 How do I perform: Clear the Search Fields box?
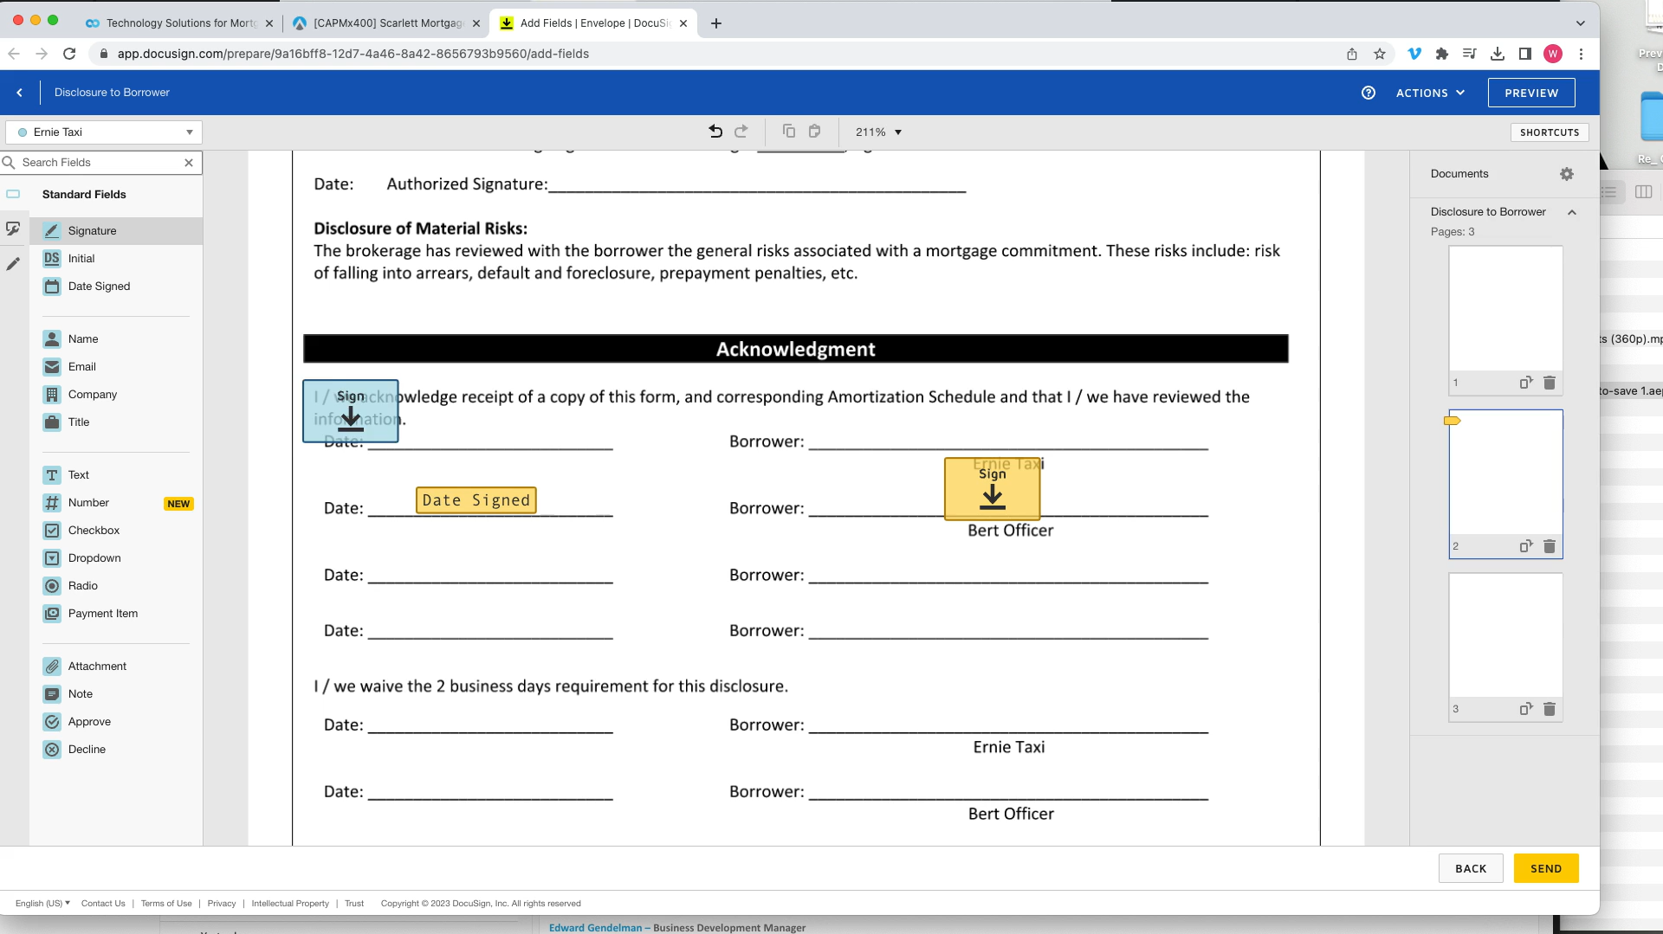coord(189,163)
